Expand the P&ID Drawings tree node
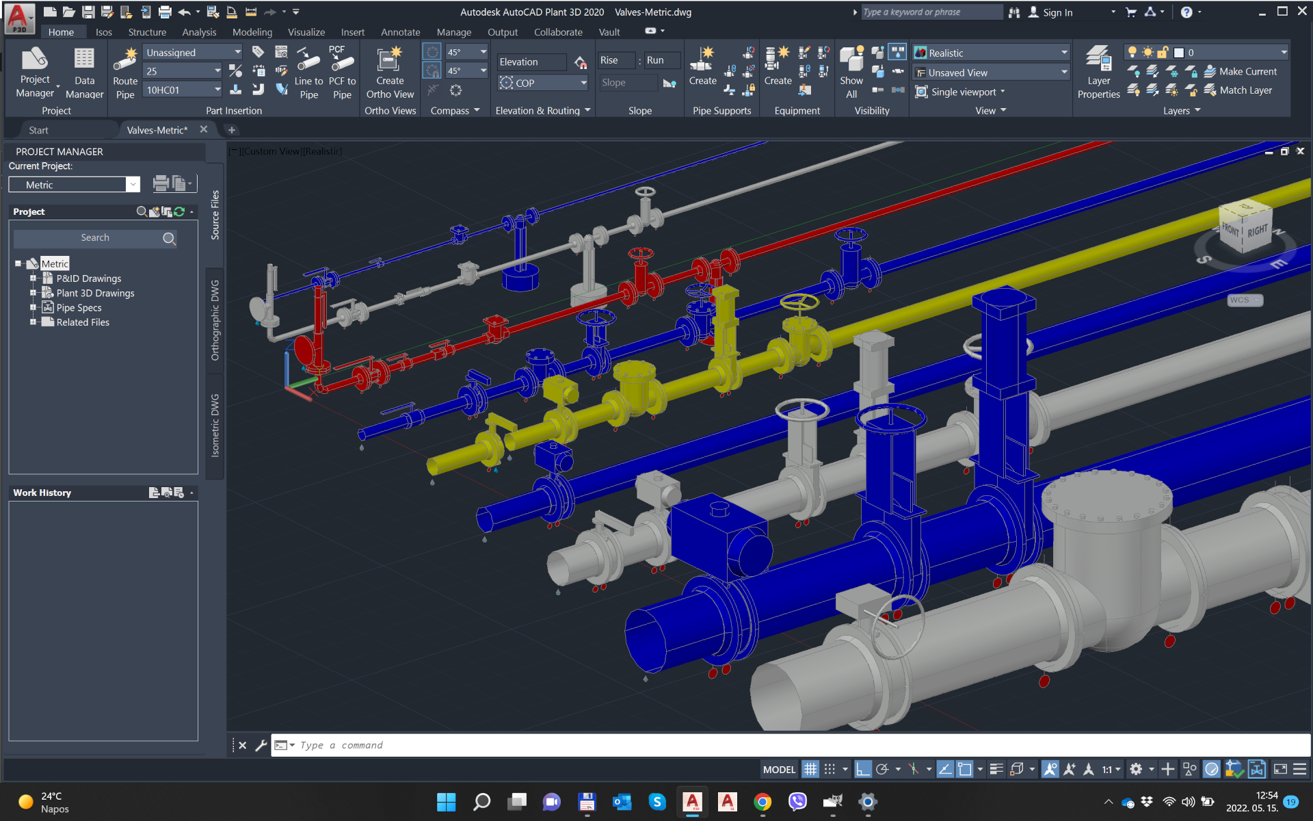This screenshot has width=1313, height=821. 33,278
